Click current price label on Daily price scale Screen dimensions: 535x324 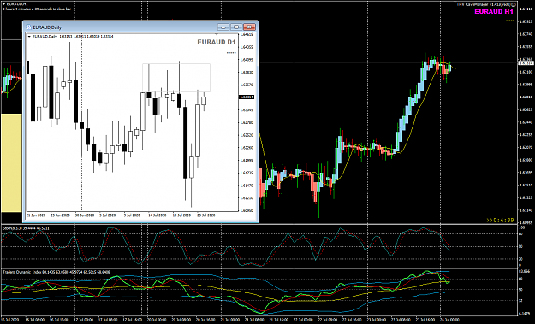pyautogui.click(x=247, y=97)
